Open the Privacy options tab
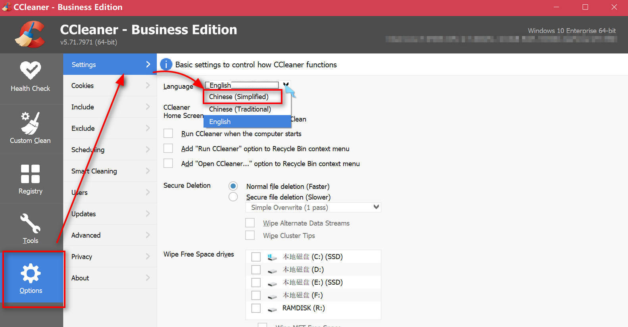Screen dimensions: 628x327 point(110,257)
